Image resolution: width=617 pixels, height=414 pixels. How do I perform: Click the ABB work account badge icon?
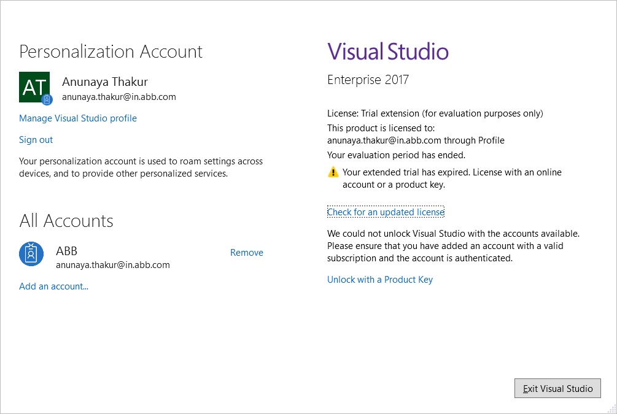[31, 254]
